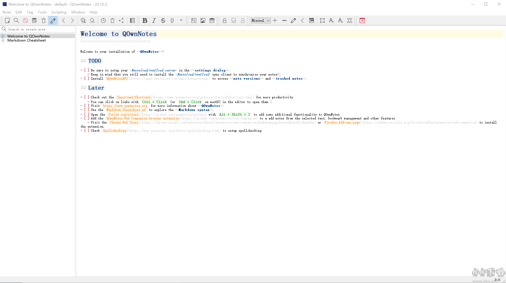
Task: Click the dotted grid toolbar icon
Action: (x=234, y=20)
